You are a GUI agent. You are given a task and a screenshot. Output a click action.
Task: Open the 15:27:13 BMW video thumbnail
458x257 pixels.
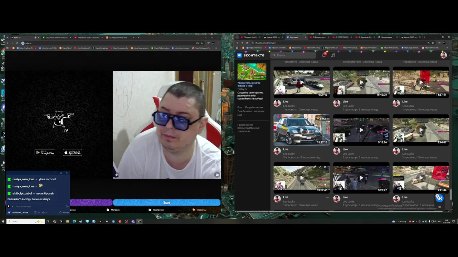click(x=302, y=130)
